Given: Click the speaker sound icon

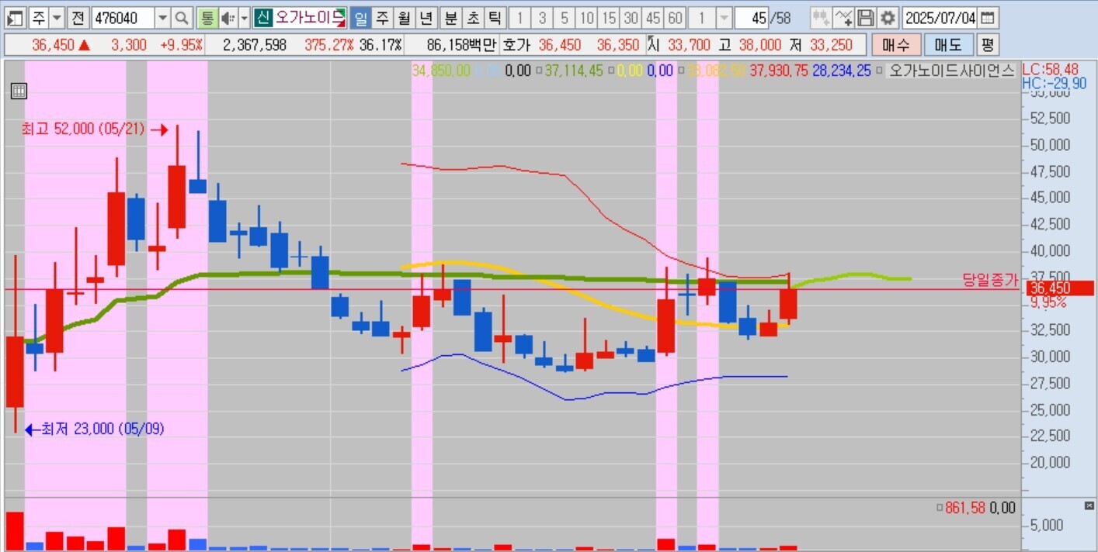Looking at the screenshot, I should click(228, 18).
